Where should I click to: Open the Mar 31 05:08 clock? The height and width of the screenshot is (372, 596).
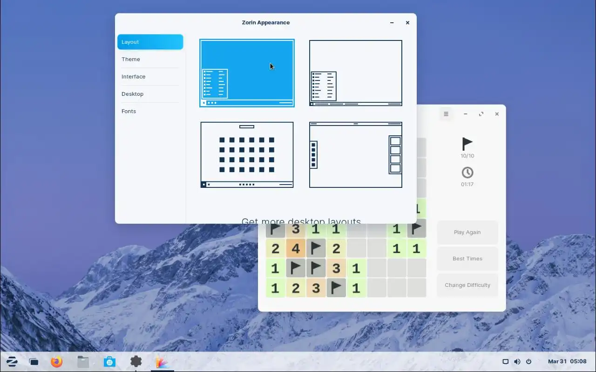(567, 361)
